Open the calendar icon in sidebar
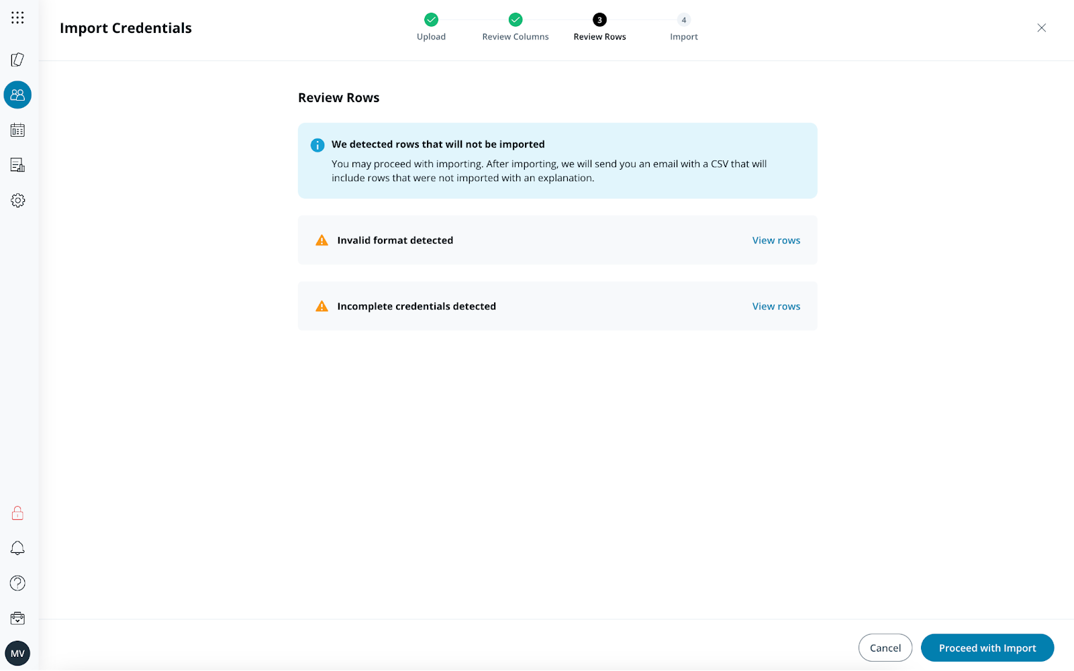The height and width of the screenshot is (671, 1074). point(17,130)
